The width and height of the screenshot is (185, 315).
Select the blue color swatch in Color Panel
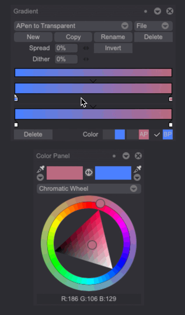point(113,173)
